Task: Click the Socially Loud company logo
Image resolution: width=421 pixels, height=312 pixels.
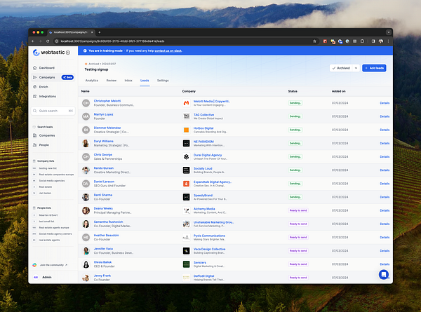Action: pos(186,170)
